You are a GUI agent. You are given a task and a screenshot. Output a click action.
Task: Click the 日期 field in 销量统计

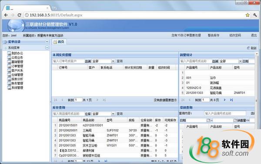pyautogui.click(x=252, y=61)
